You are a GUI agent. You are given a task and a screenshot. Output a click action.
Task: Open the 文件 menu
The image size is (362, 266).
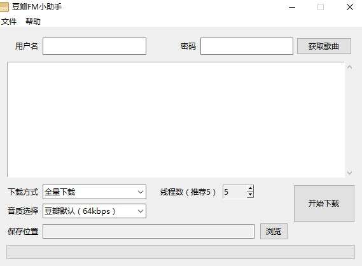coord(9,22)
